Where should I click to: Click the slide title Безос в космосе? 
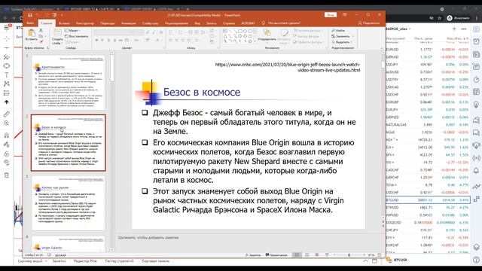coord(202,92)
